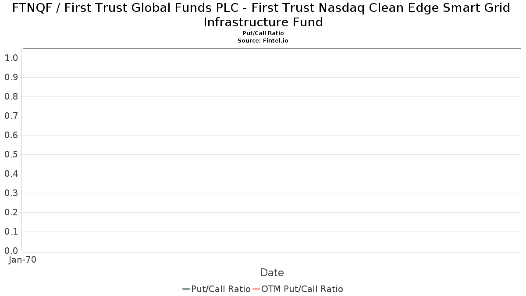Toggle the Put/Call Ratio legend label
526x296 pixels.
coord(221,289)
